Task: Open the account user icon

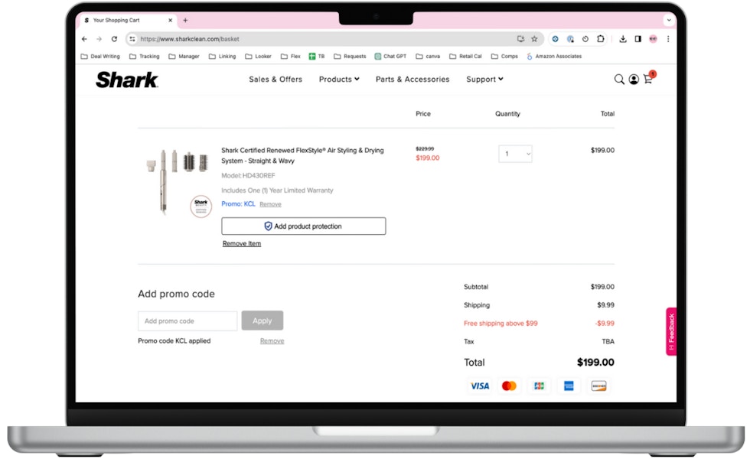Action: pos(634,80)
